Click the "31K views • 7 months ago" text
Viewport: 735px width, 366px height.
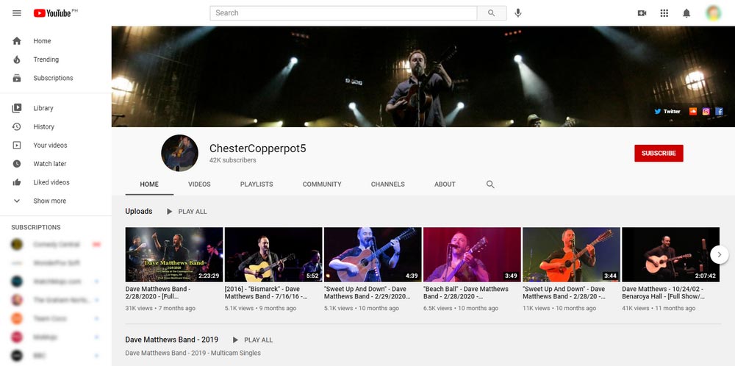(x=160, y=309)
